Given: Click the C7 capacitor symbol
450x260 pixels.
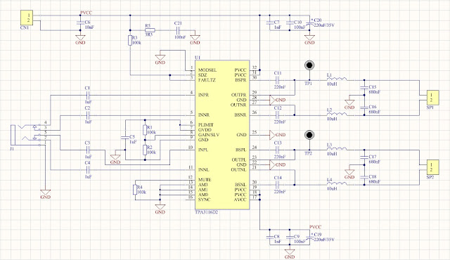Looking at the screenshot, I should 269,23.
